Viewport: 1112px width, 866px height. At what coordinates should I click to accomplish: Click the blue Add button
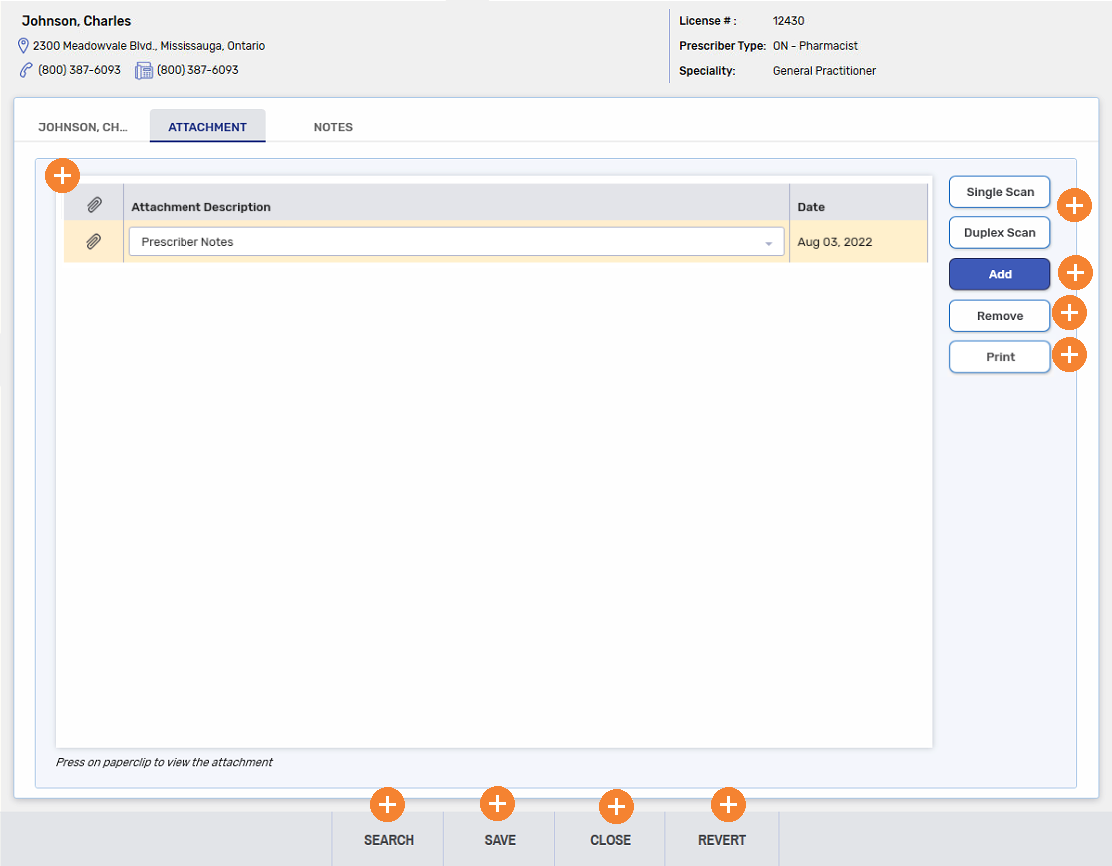[x=999, y=274]
